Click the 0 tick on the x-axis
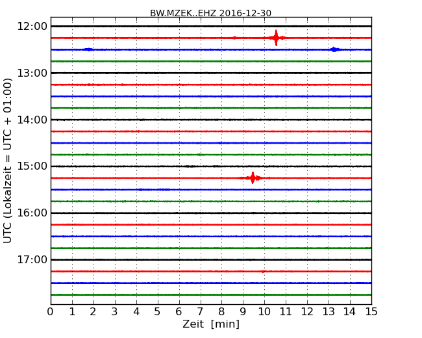Screen dimensions: 422x338 [x=51, y=312]
